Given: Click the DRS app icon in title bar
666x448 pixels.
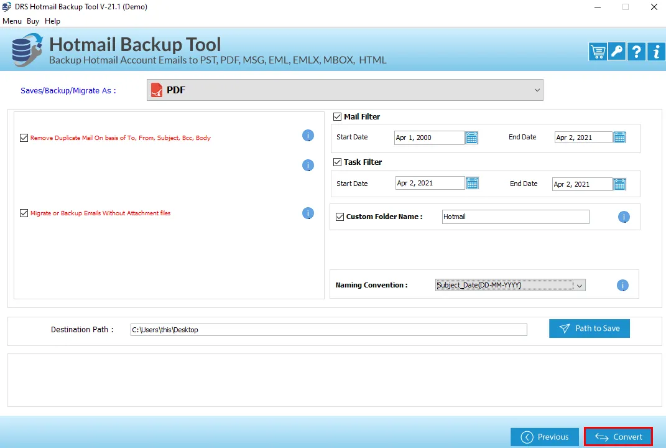Looking at the screenshot, I should point(6,7).
